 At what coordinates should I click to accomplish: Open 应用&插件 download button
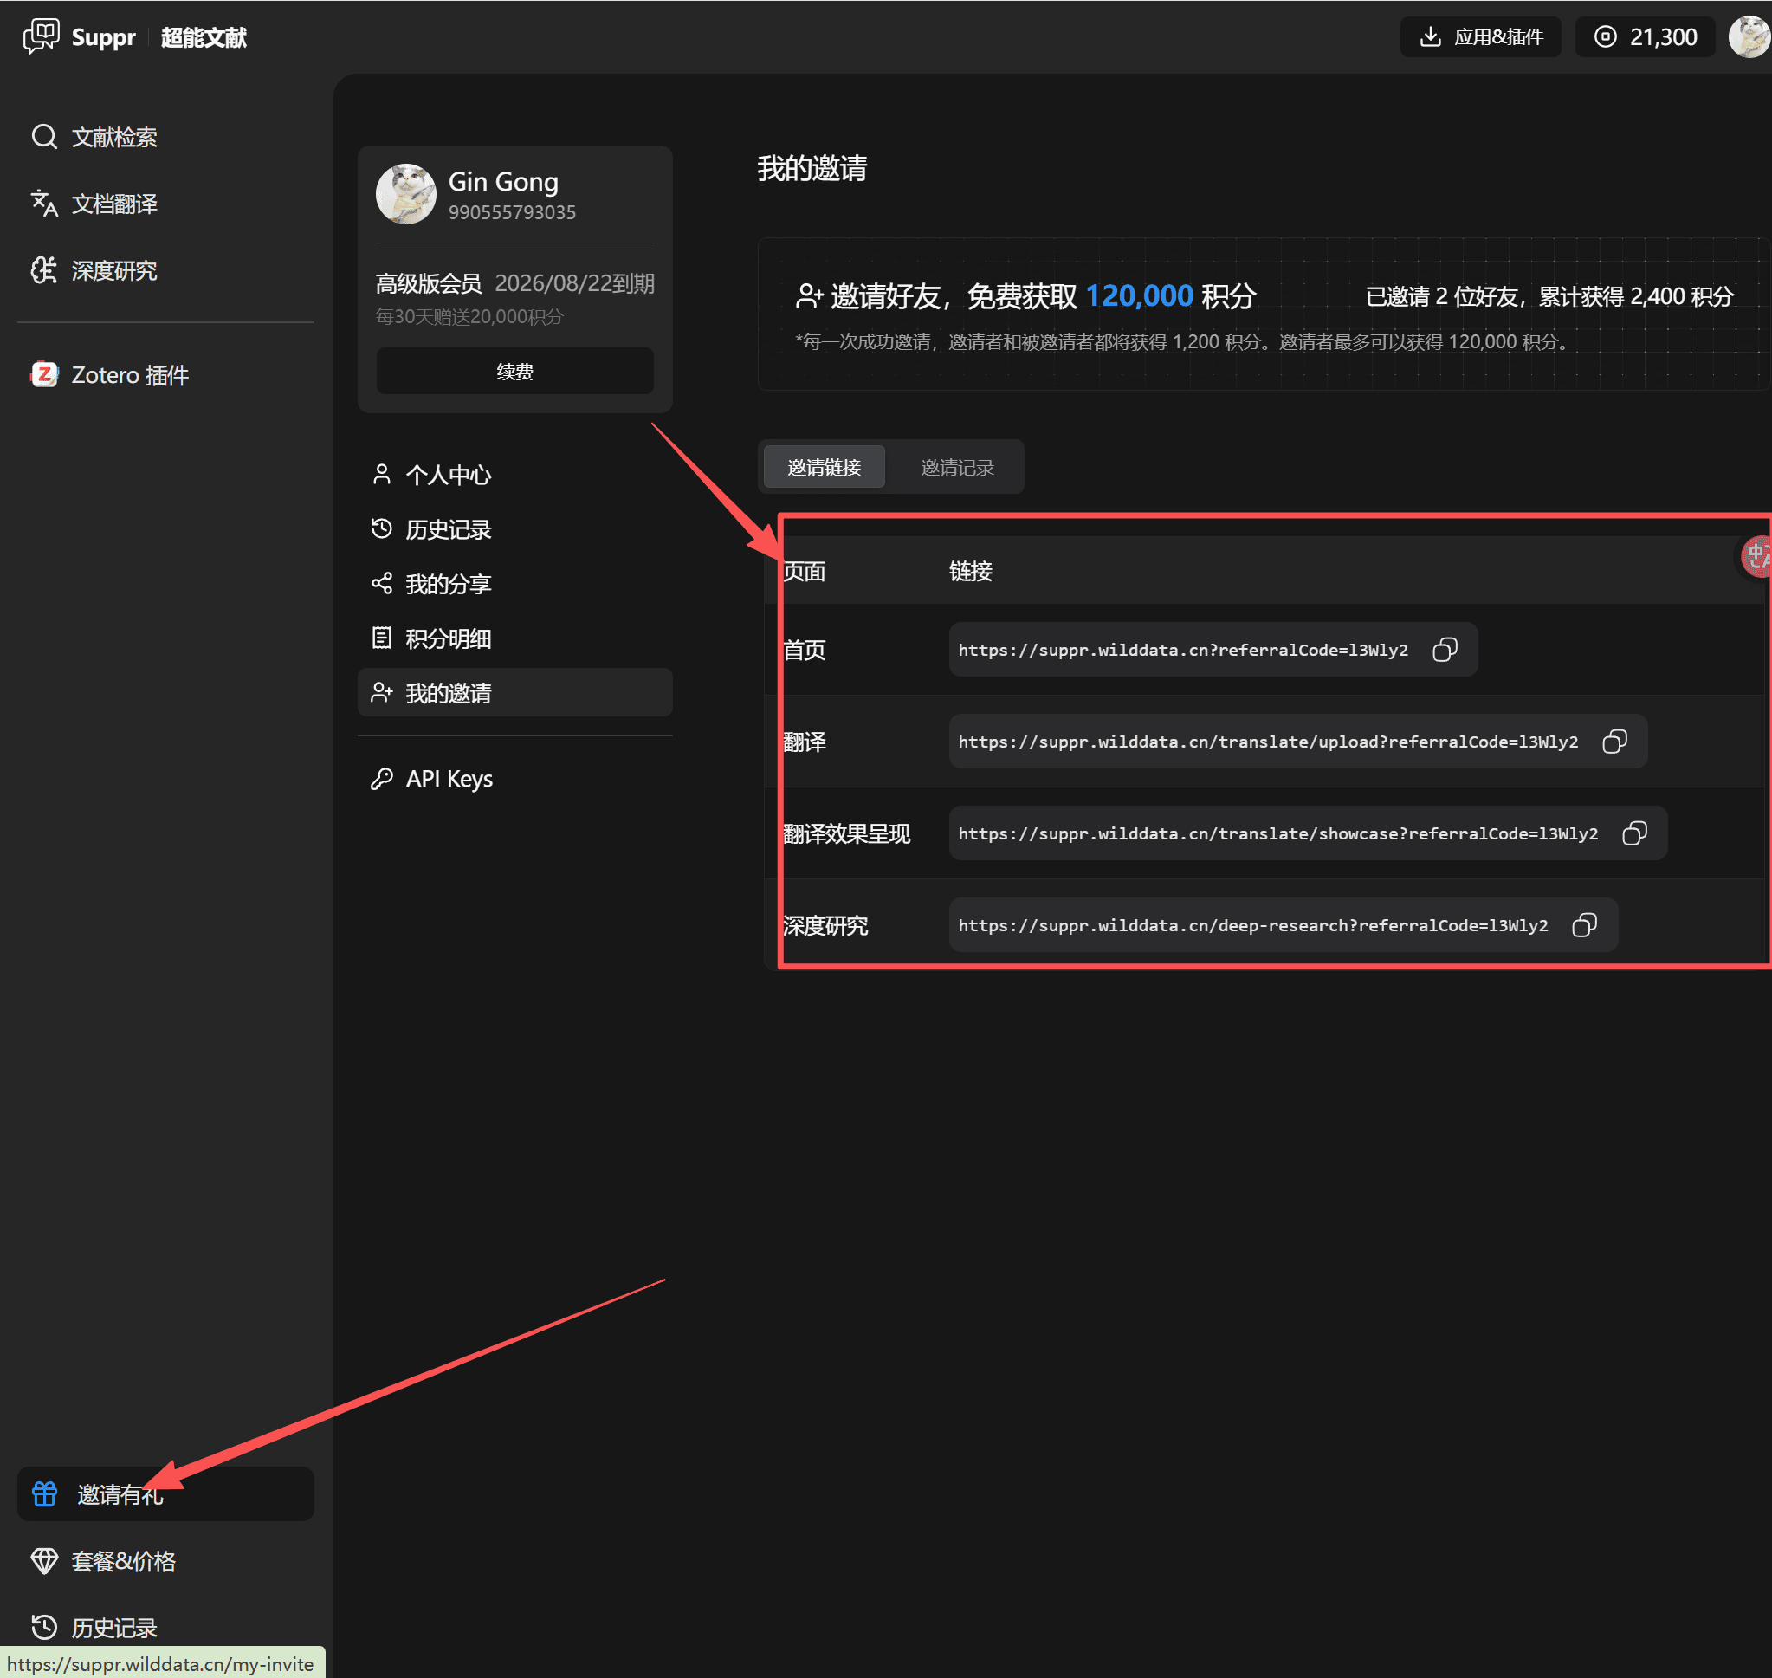(1480, 36)
